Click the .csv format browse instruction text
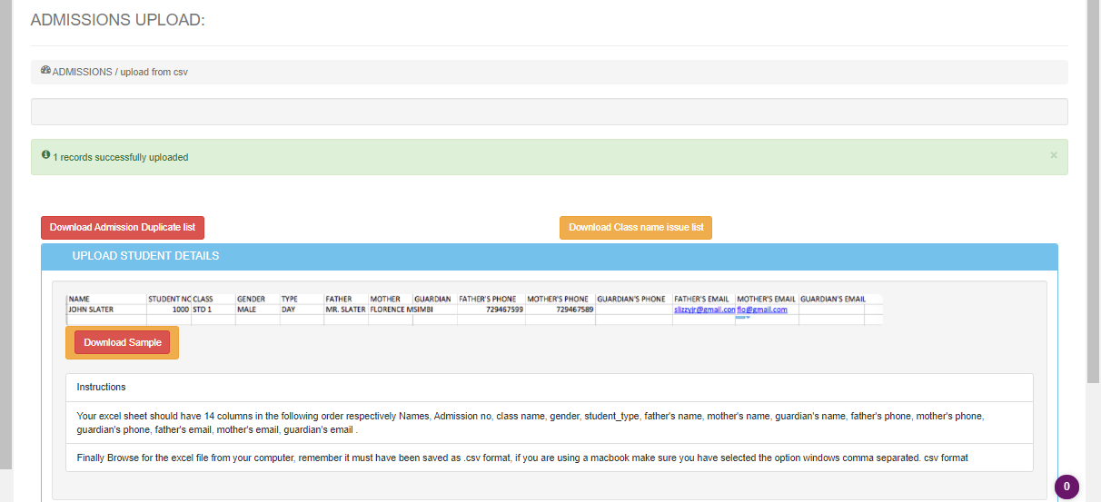Viewport: 1101px width, 502px height. click(522, 458)
